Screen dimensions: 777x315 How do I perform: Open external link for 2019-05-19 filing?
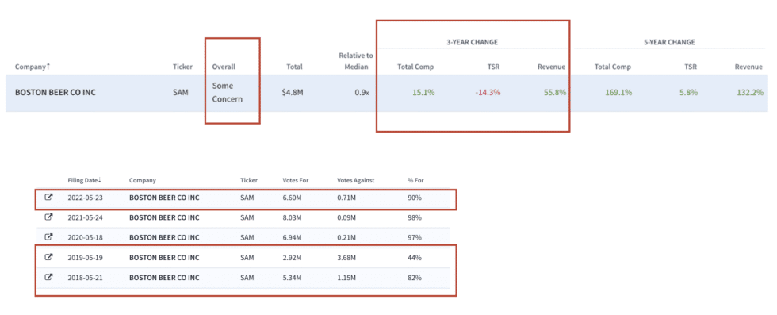coord(48,257)
